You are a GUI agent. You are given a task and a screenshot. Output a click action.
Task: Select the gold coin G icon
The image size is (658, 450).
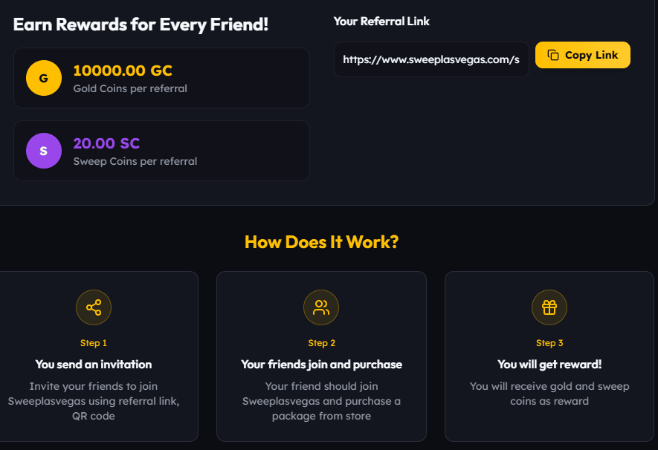click(x=43, y=77)
